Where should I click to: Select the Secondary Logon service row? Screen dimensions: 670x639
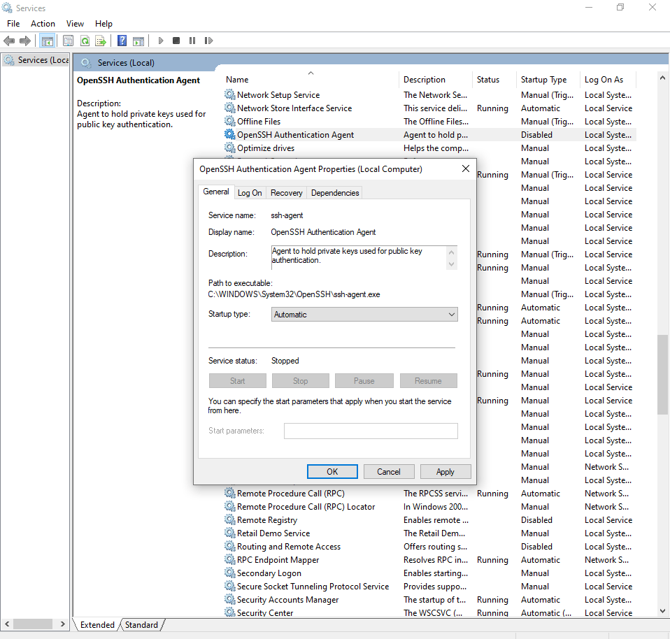[x=430, y=573]
